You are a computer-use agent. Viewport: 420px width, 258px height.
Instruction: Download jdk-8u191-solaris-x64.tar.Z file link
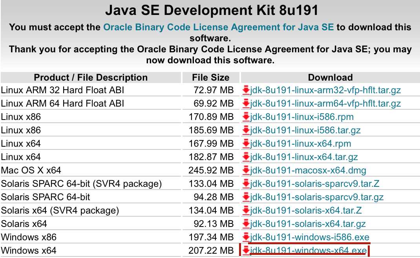point(306,210)
